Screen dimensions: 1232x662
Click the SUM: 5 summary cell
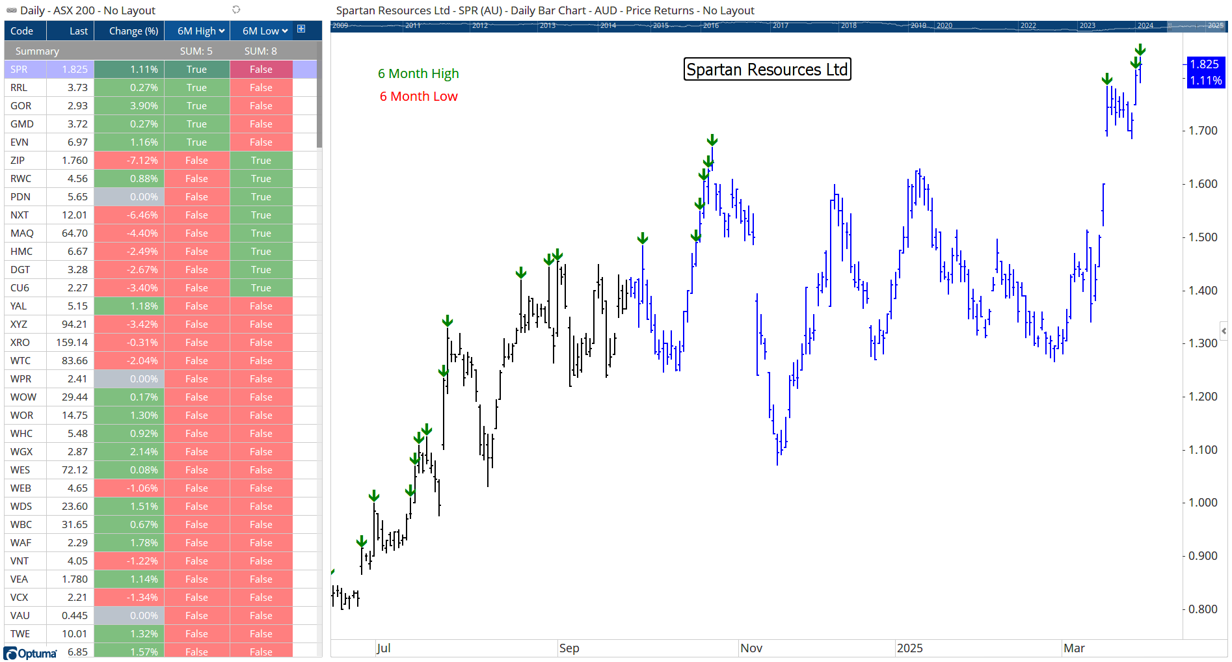(x=196, y=51)
